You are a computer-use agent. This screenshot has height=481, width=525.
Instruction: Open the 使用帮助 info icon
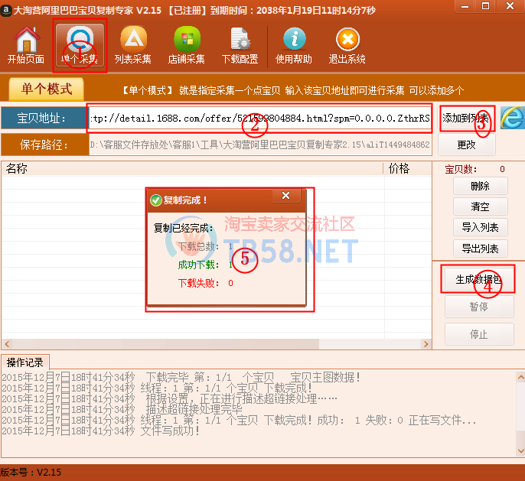point(294,45)
